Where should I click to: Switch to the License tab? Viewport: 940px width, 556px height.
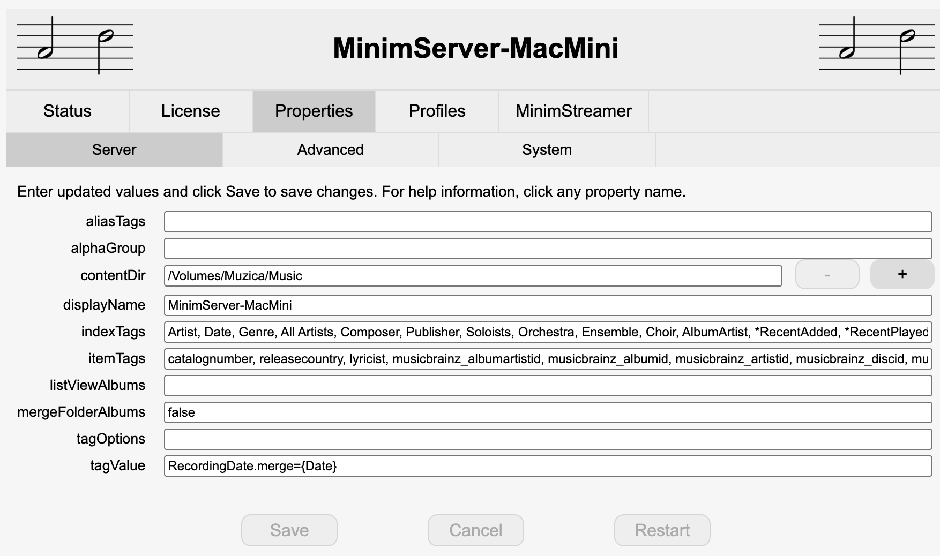(191, 111)
